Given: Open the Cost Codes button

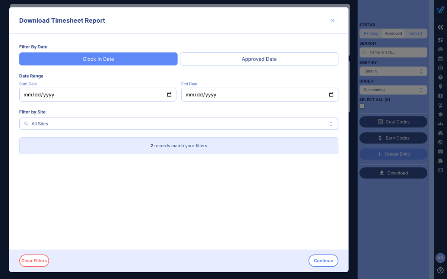Looking at the screenshot, I should (x=393, y=122).
